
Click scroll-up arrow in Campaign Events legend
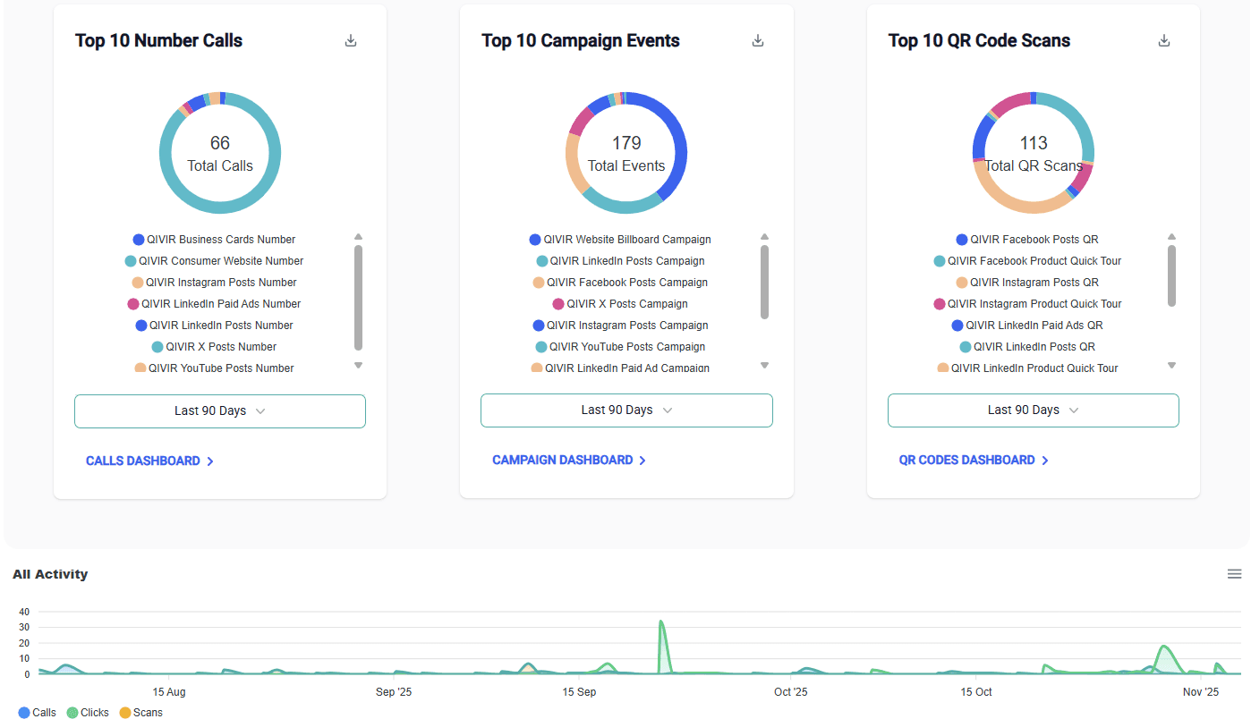coord(764,237)
